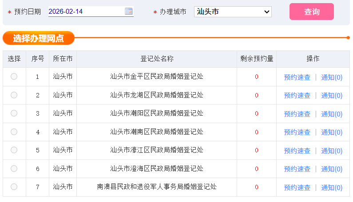This screenshot has width=353, height=202.
Task: Click remaining quota 0 in 南澳县 row
Action: pos(256,187)
